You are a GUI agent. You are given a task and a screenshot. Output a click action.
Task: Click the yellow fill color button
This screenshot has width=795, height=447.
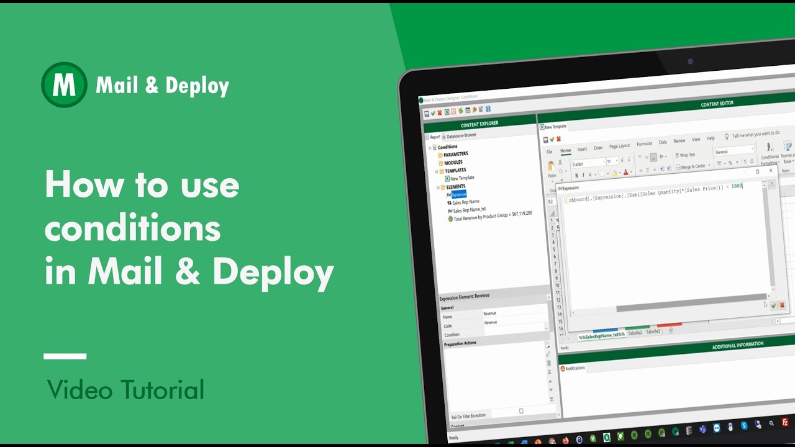(x=614, y=173)
